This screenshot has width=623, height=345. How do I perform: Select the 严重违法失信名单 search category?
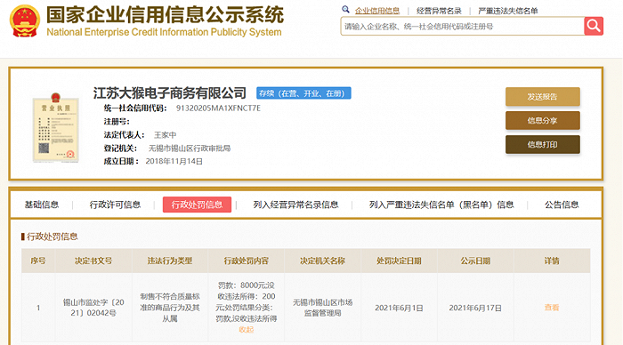click(x=508, y=11)
